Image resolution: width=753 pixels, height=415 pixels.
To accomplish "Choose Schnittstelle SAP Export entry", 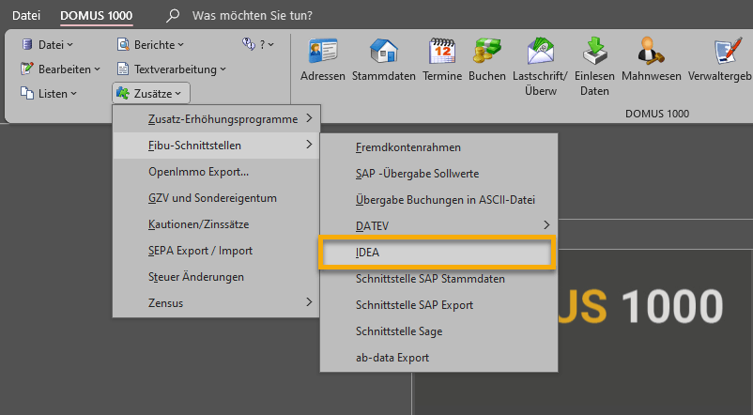I will [438, 305].
